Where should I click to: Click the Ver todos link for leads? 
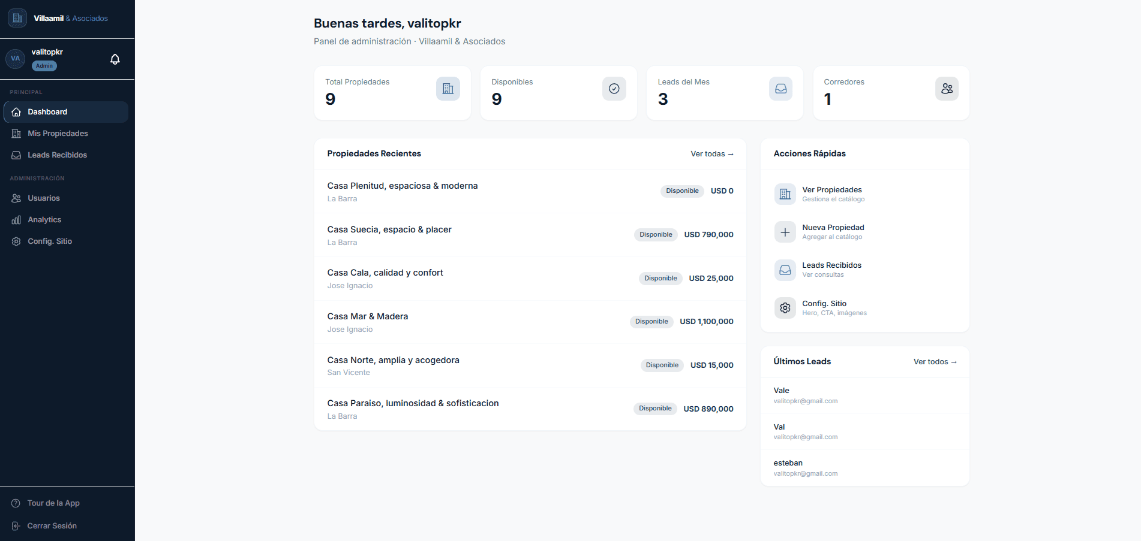[x=935, y=362]
